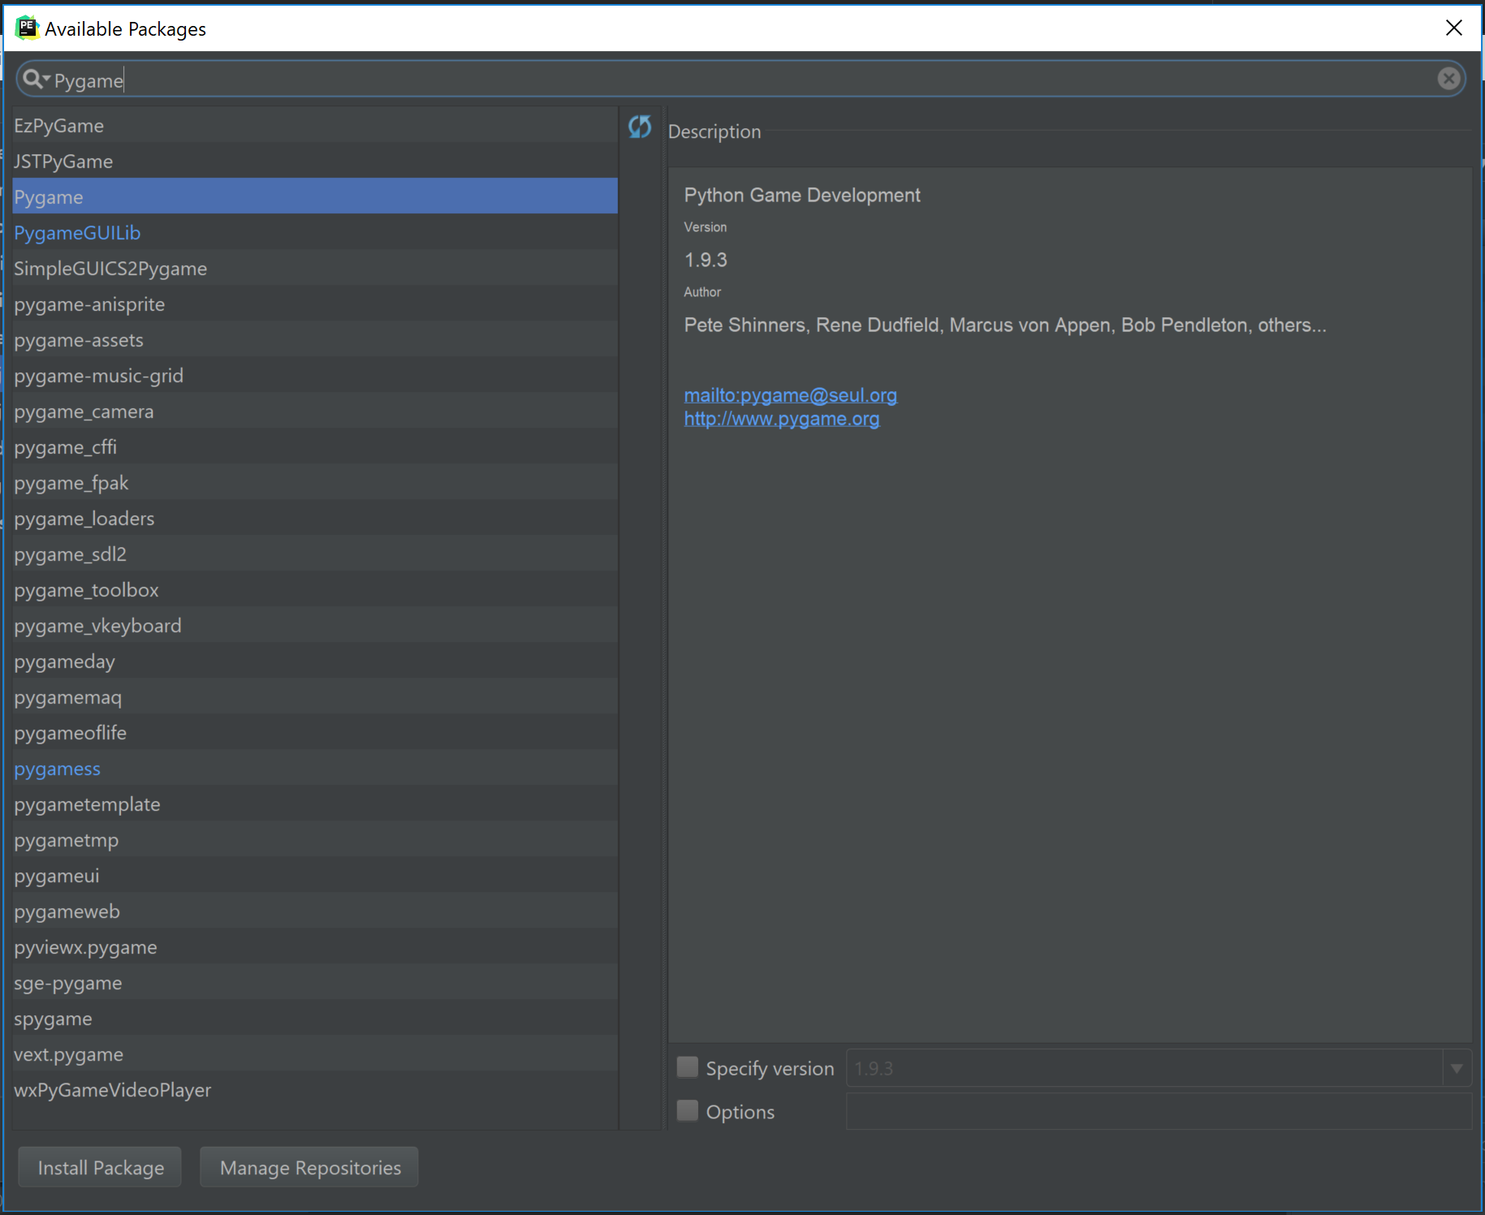The image size is (1485, 1215).
Task: Click the 1.9.3 version value in description
Action: click(706, 260)
